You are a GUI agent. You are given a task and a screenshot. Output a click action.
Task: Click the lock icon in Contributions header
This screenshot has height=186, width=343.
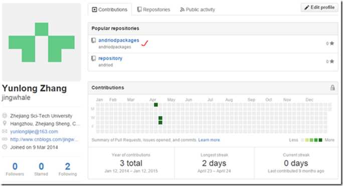click(x=332, y=87)
